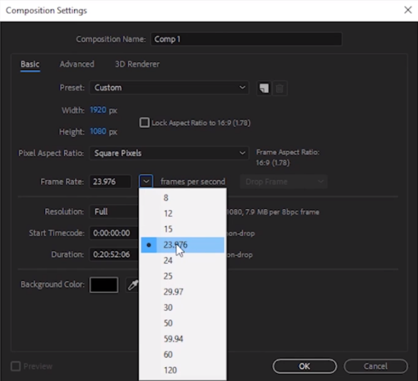Image resolution: width=418 pixels, height=381 pixels.
Task: Select 8 frames per second
Action: point(183,198)
